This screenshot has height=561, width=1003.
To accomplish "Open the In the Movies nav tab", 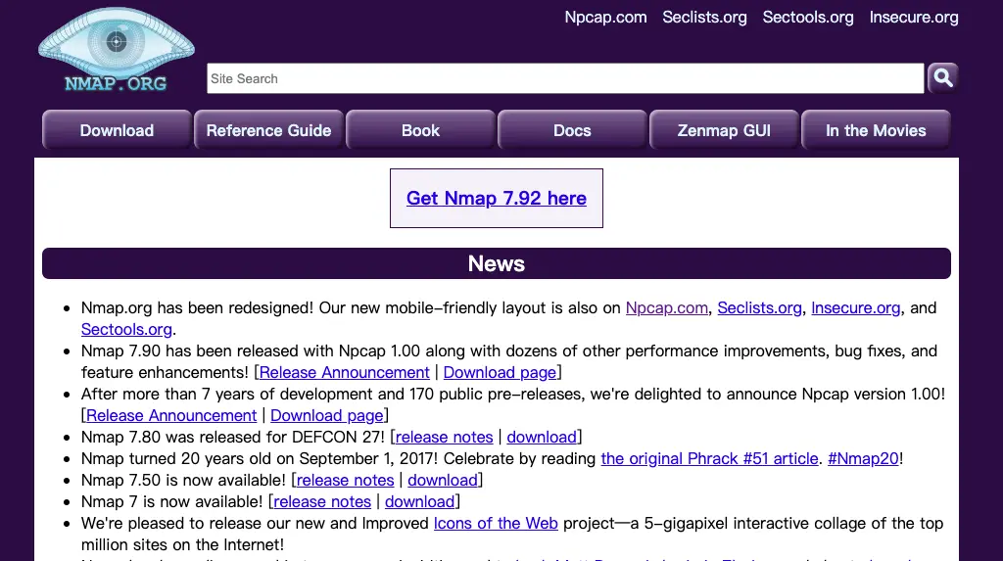I will coord(876,130).
